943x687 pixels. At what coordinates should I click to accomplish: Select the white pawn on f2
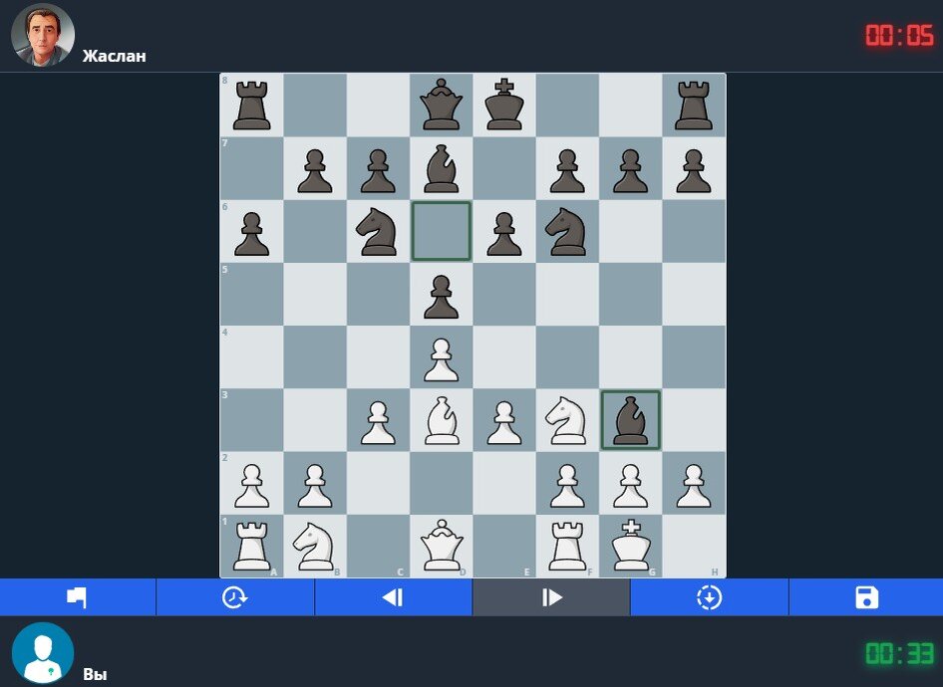click(567, 485)
